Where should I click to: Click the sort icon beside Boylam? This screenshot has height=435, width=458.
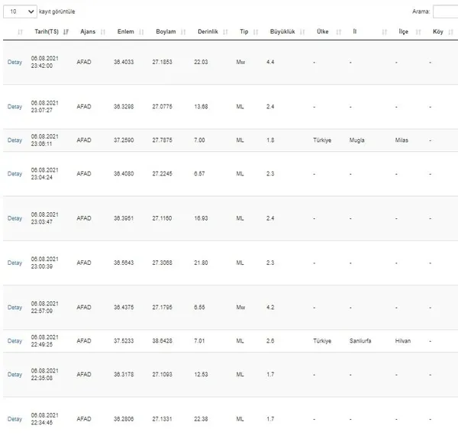(183, 32)
